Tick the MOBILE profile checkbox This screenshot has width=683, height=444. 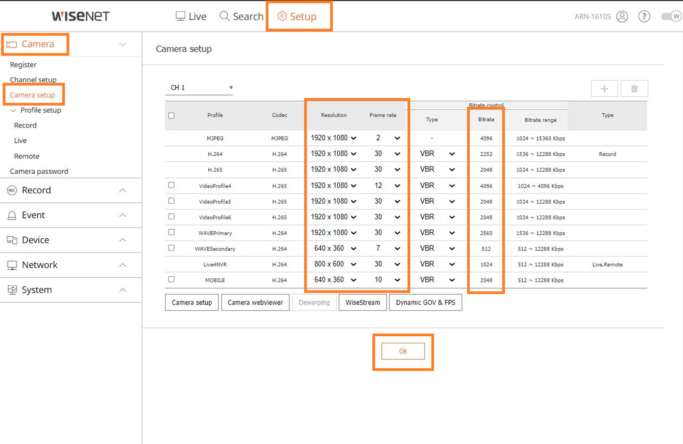point(171,279)
